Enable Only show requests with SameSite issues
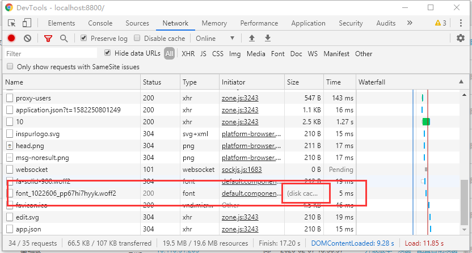The width and height of the screenshot is (472, 253). point(10,66)
